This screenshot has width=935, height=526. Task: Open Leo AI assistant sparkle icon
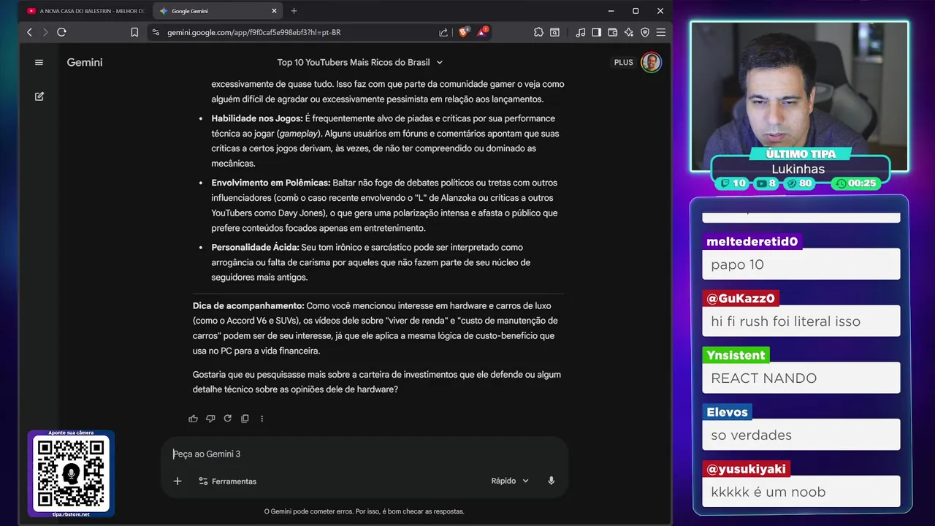pyautogui.click(x=629, y=32)
